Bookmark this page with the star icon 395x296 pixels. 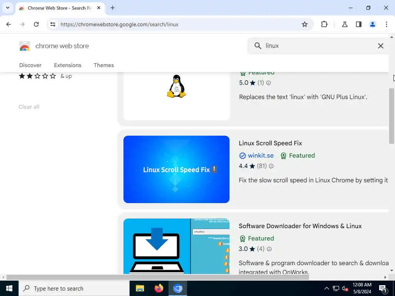coord(305,24)
